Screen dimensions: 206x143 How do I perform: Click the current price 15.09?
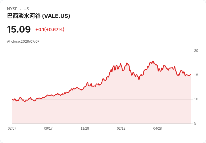tap(19, 29)
